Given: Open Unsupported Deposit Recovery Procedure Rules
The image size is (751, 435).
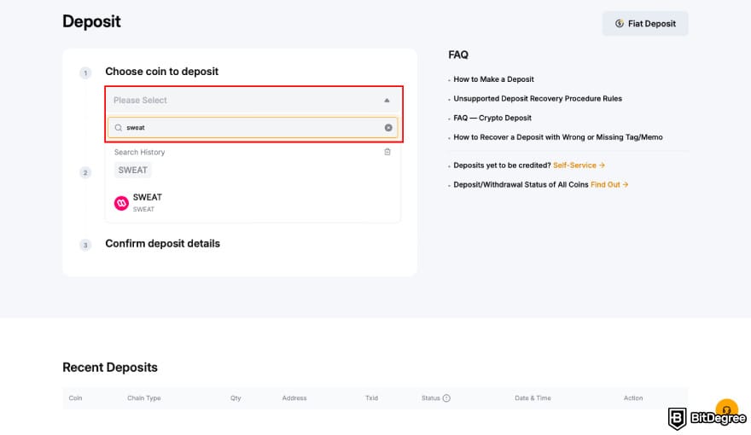Looking at the screenshot, I should [538, 99].
